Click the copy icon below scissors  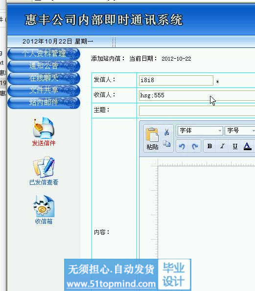166,144
